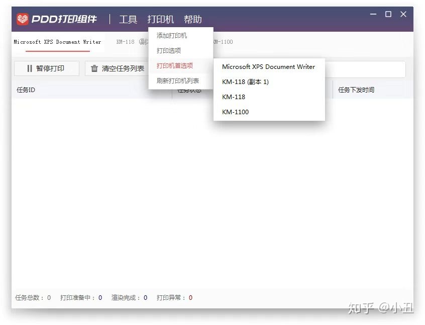Click the 任务ID column header
This screenshot has width=425, height=325.
(26, 90)
